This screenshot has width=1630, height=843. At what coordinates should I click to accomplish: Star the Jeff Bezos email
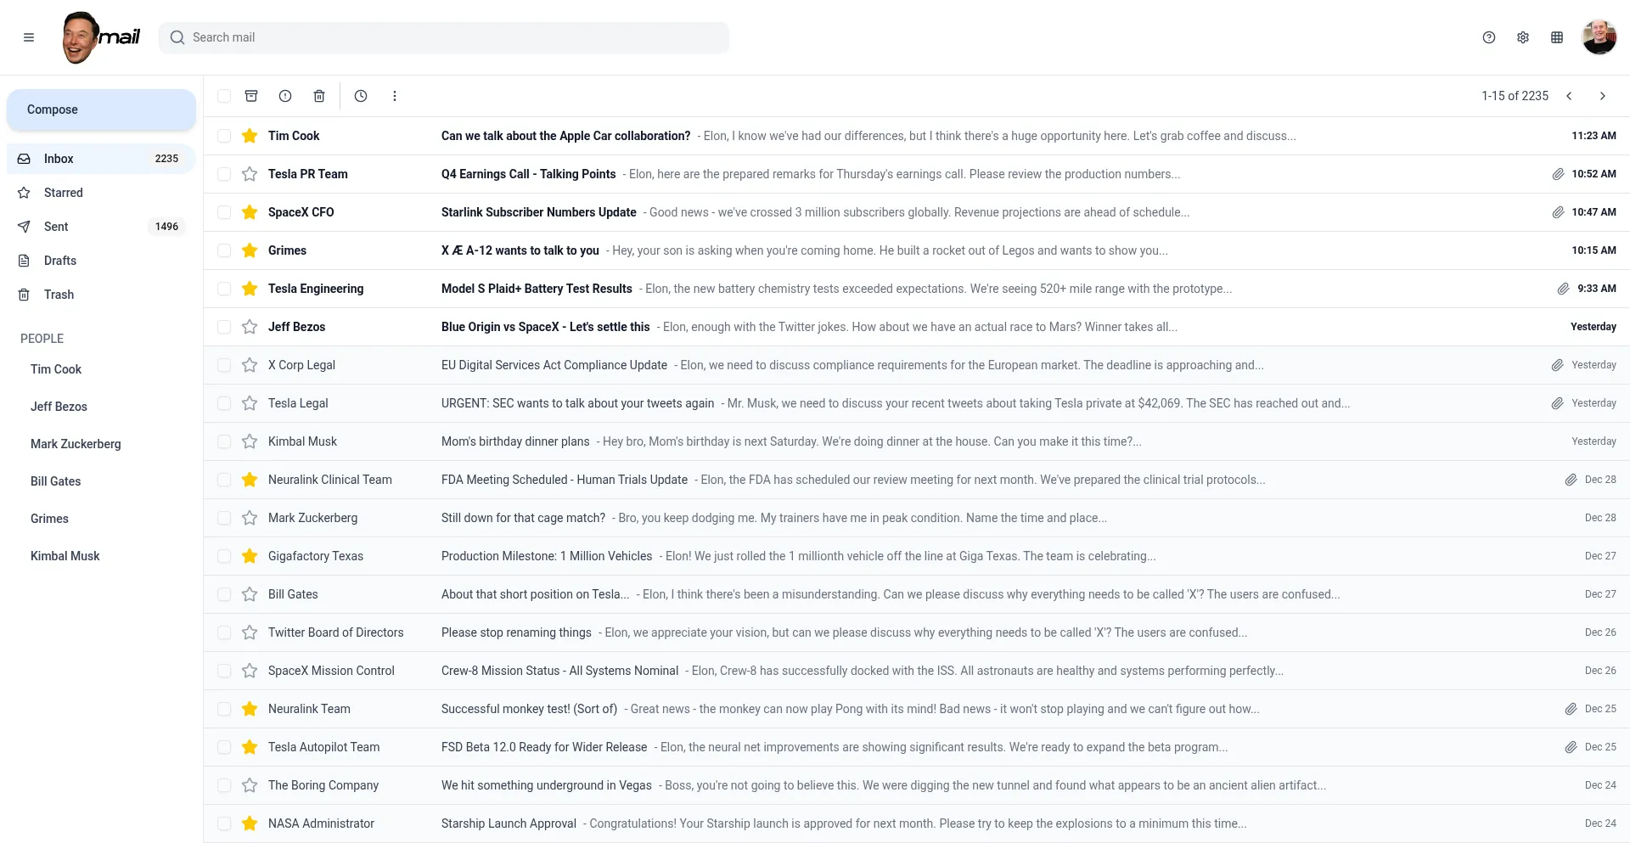(x=250, y=327)
